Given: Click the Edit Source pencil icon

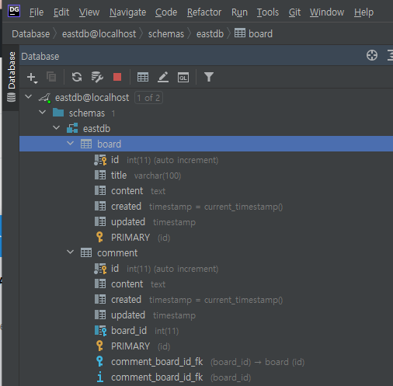Looking at the screenshot, I should tap(163, 77).
